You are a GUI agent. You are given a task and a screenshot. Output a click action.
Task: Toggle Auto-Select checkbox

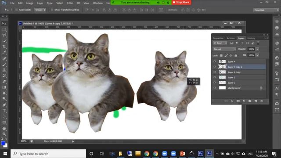coord(16,10)
